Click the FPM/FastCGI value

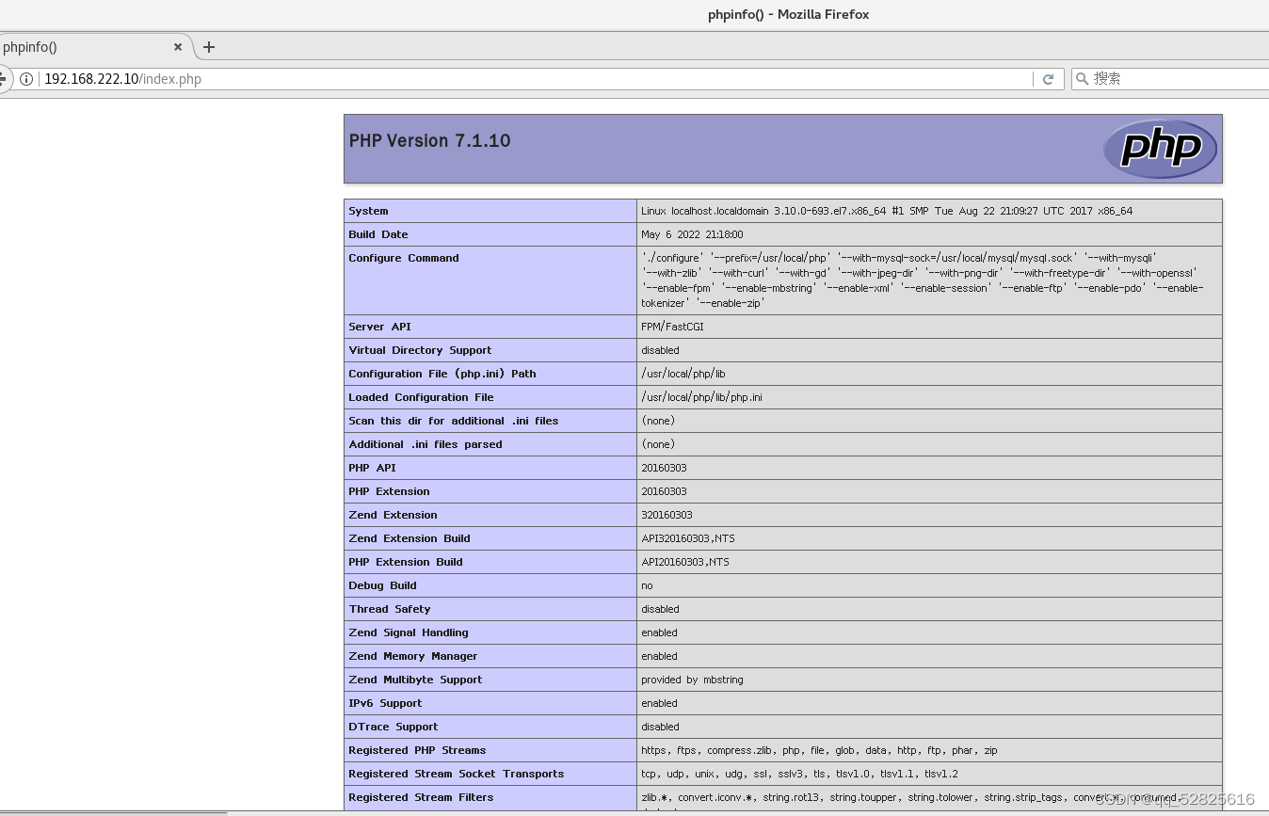[x=672, y=327]
